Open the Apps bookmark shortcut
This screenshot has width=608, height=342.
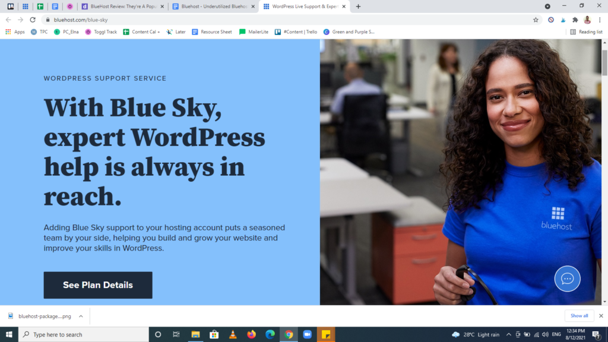(15, 32)
